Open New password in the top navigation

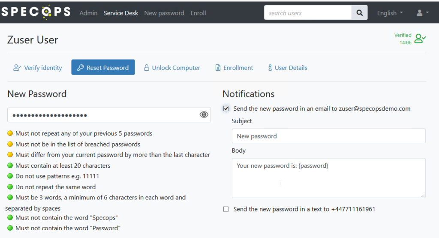(164, 13)
